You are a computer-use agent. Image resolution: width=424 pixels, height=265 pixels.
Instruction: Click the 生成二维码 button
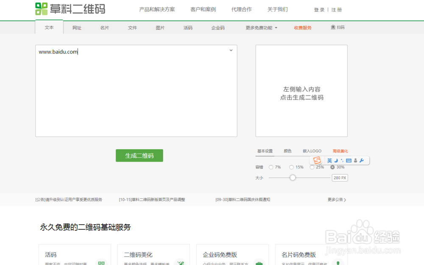(x=139, y=156)
